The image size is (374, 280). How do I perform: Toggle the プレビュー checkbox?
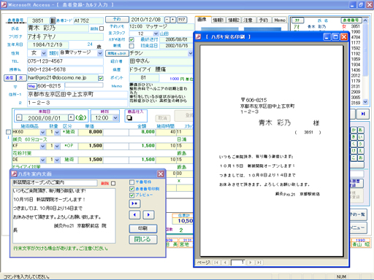[x=131, y=195]
